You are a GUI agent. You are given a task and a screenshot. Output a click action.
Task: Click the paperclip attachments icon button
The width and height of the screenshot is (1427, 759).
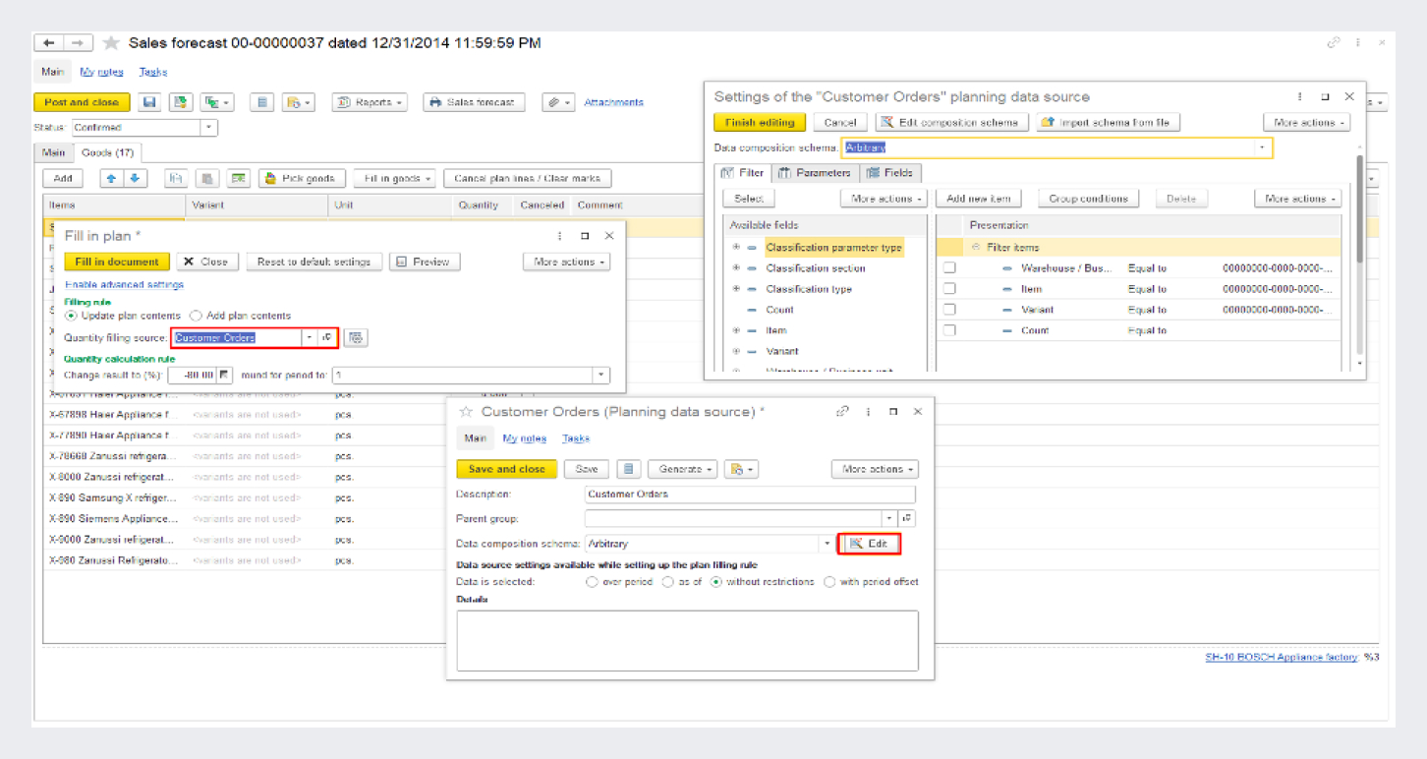tap(557, 102)
